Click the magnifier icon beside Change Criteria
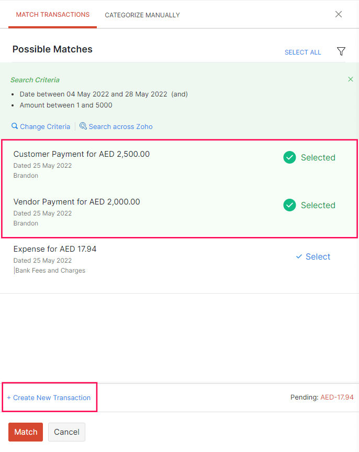359x452 pixels. 14,126
